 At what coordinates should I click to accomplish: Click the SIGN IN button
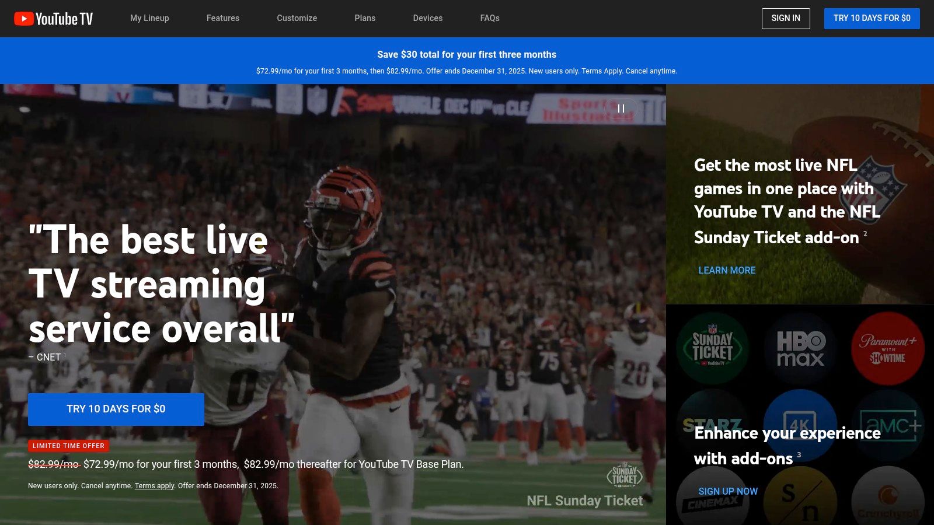786,18
